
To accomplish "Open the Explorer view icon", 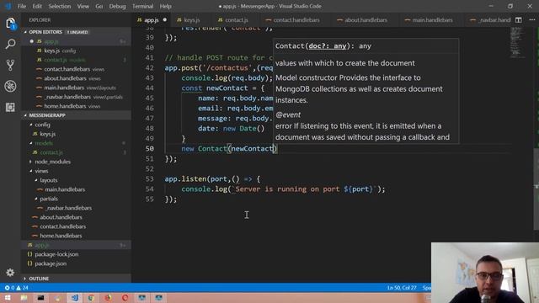I will 10,24.
